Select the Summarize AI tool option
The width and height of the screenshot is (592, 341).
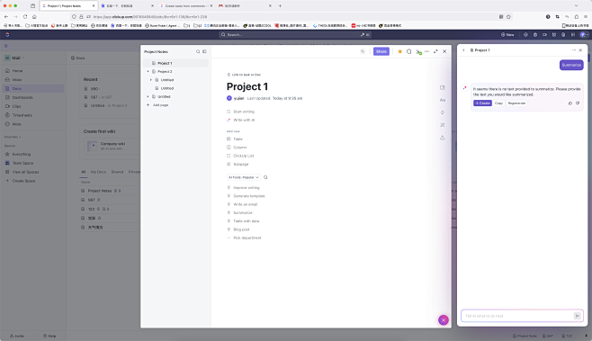point(242,212)
